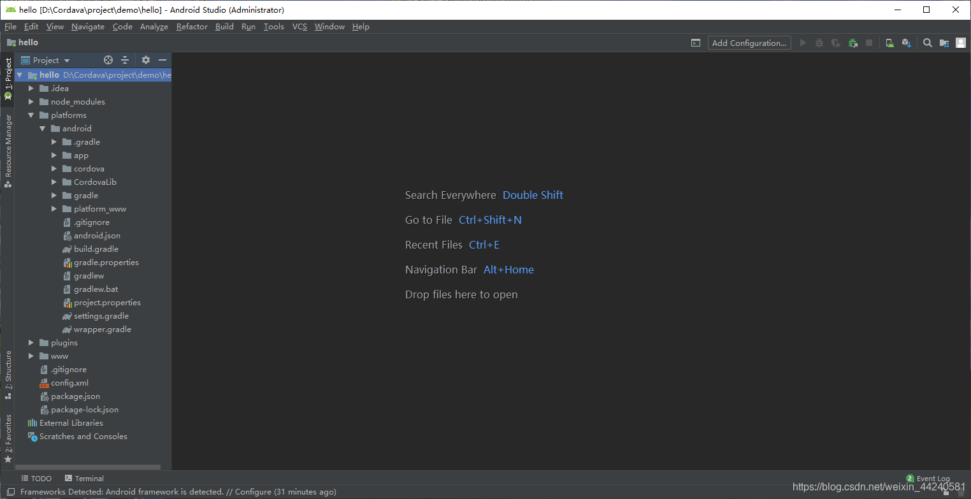Open the Terminal tool window

click(x=84, y=478)
